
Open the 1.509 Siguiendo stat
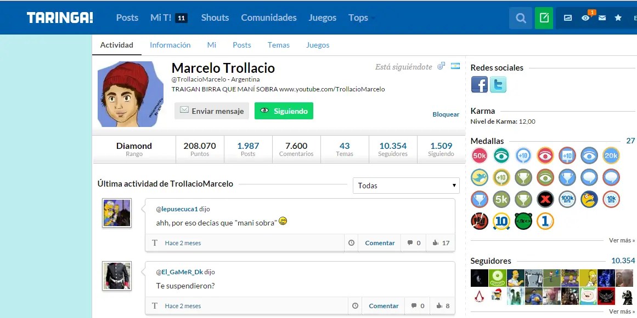441,149
